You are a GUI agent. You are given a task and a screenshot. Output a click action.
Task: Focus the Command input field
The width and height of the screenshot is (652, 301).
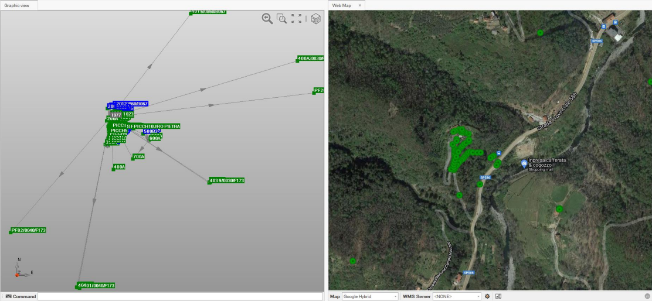pos(179,296)
